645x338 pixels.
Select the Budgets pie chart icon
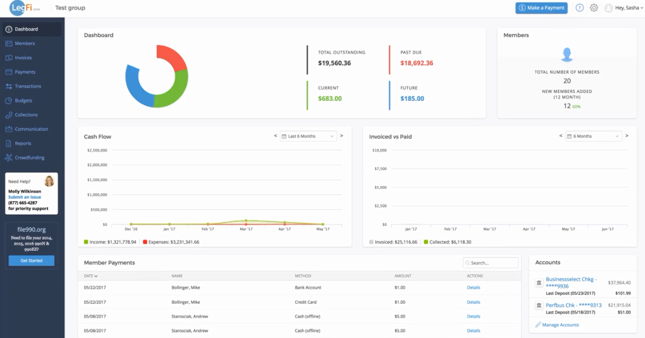click(x=9, y=101)
